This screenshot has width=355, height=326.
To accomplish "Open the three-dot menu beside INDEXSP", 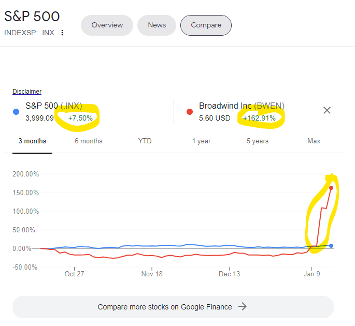I will [62, 33].
